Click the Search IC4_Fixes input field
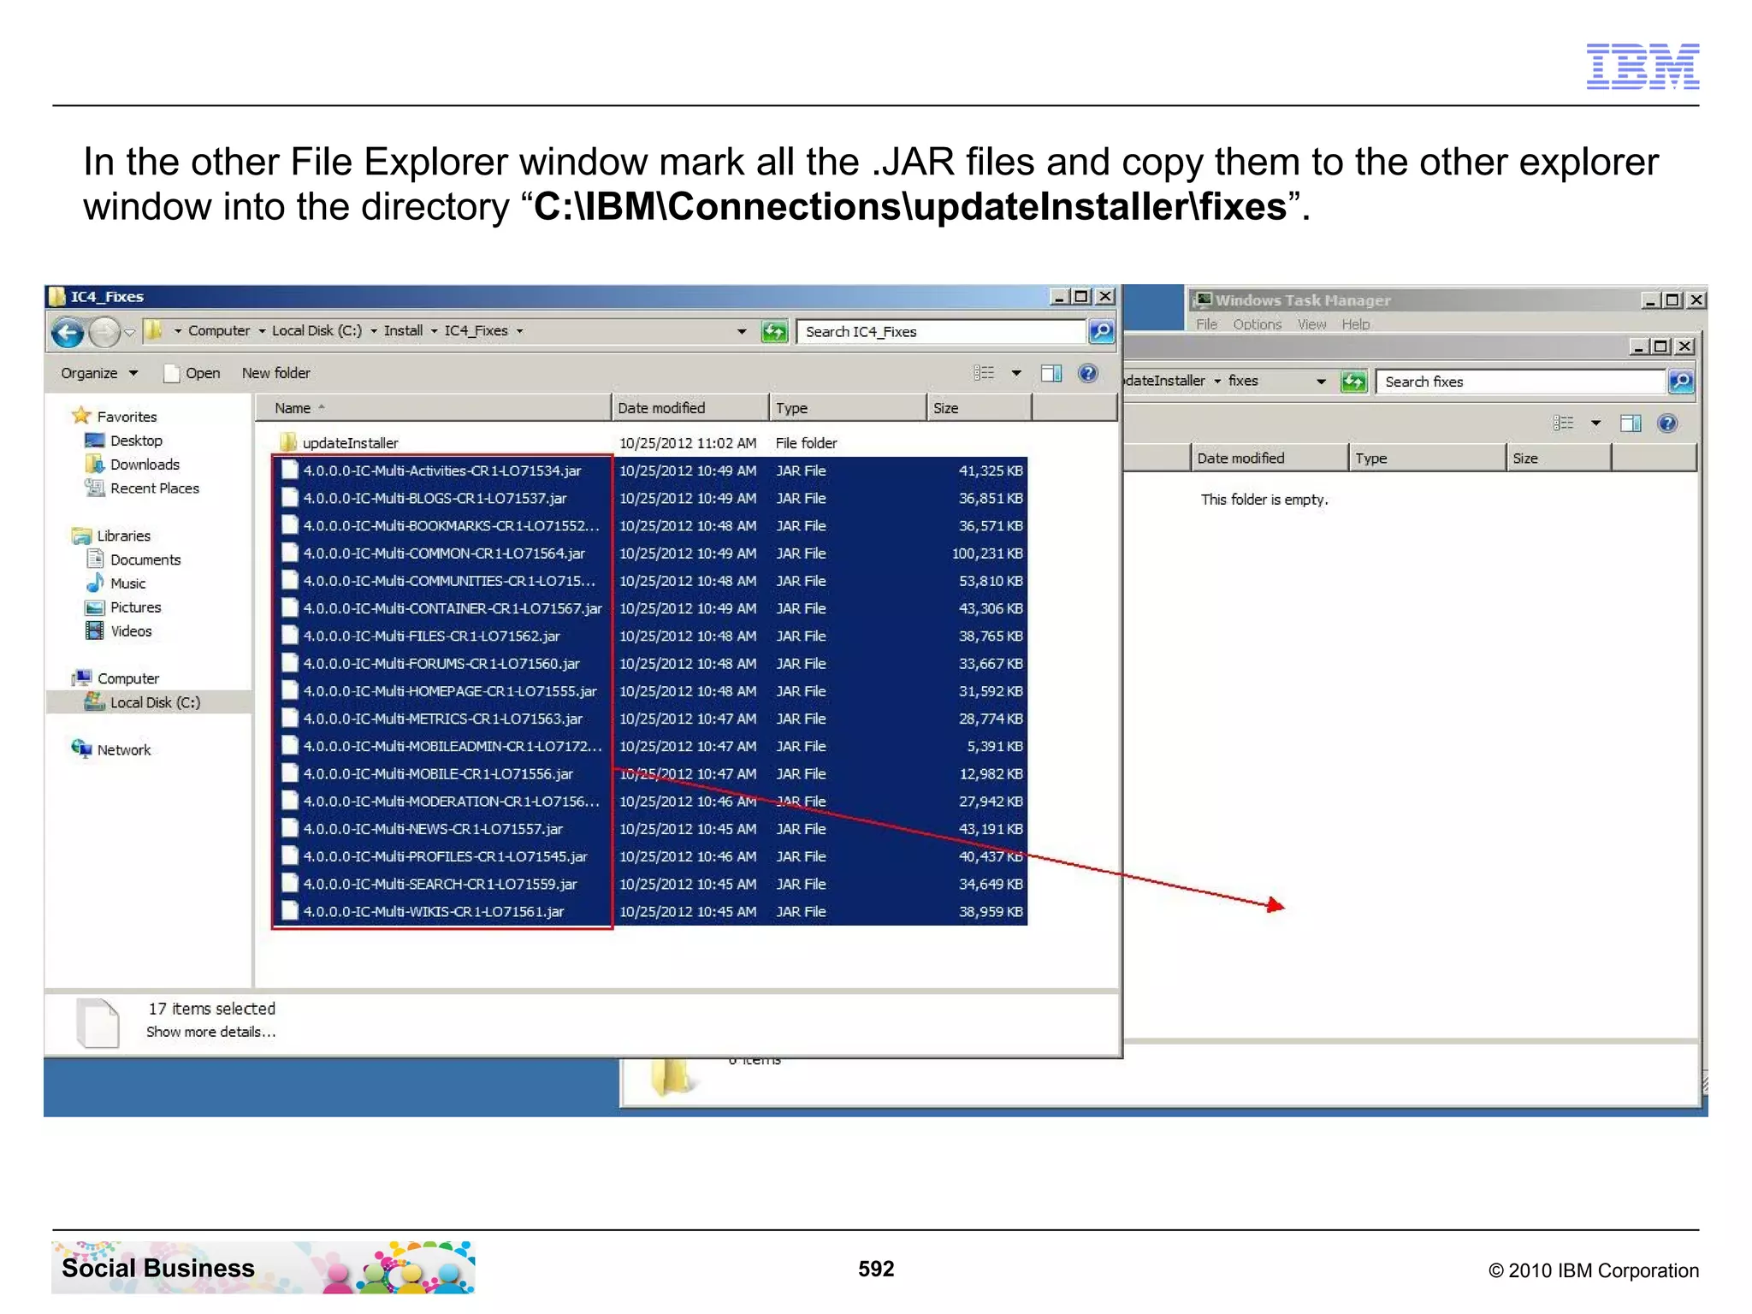This screenshot has width=1752, height=1314. click(941, 331)
